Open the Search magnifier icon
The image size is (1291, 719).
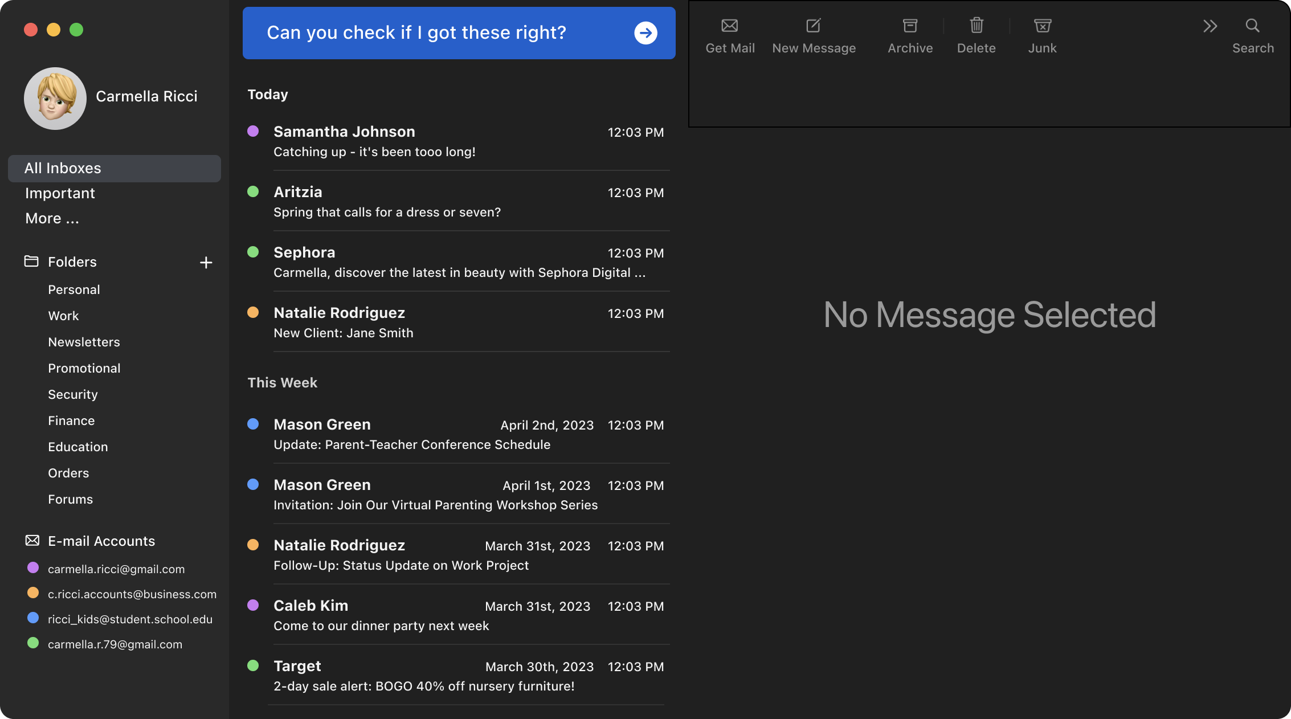tap(1252, 26)
